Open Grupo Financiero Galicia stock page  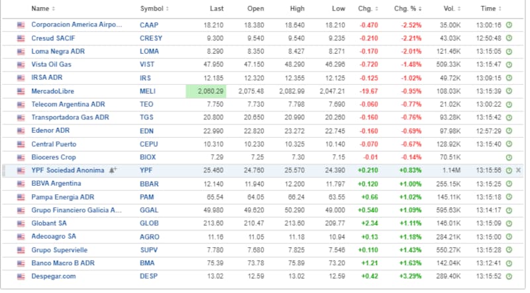click(76, 210)
